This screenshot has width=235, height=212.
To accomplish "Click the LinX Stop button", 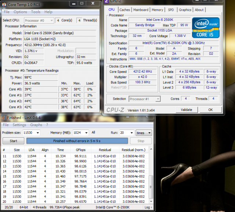I will 141,141.
